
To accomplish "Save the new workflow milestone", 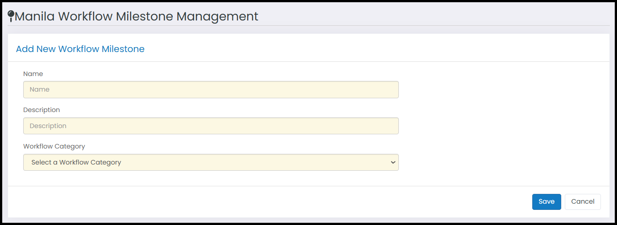I will click(547, 201).
